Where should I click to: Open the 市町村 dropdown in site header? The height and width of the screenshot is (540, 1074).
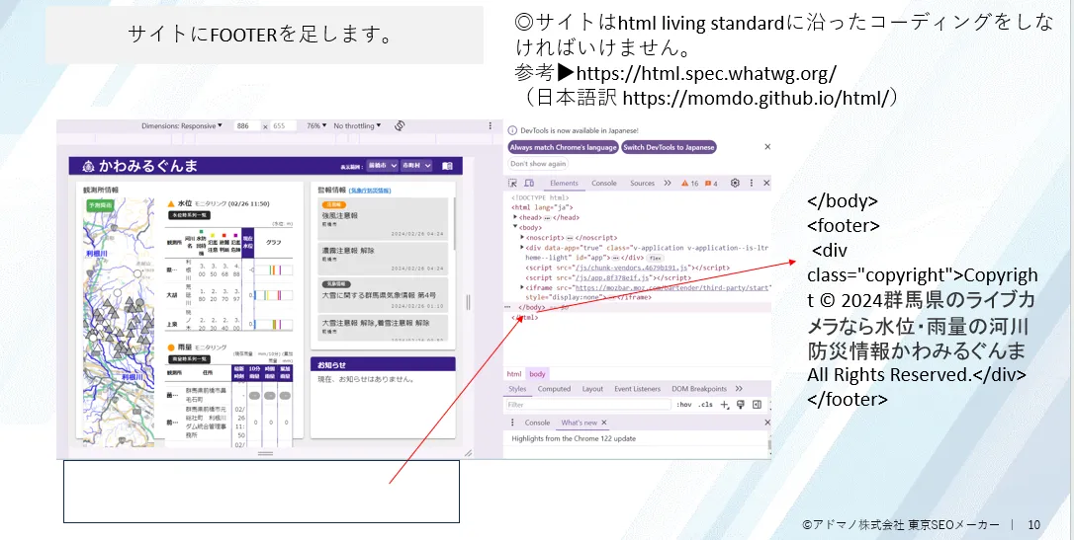coord(416,166)
